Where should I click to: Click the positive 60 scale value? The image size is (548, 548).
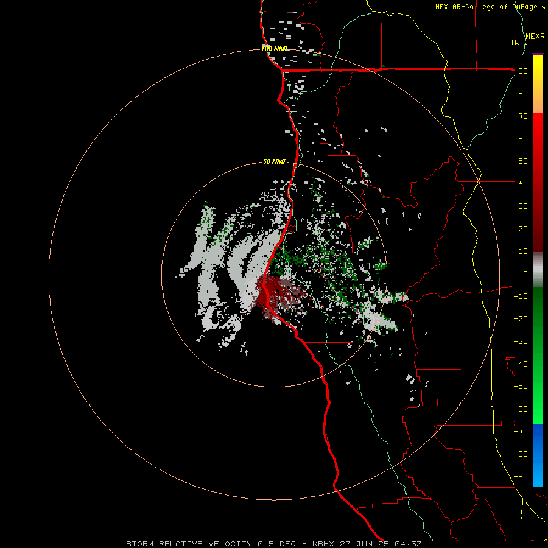[x=523, y=139]
